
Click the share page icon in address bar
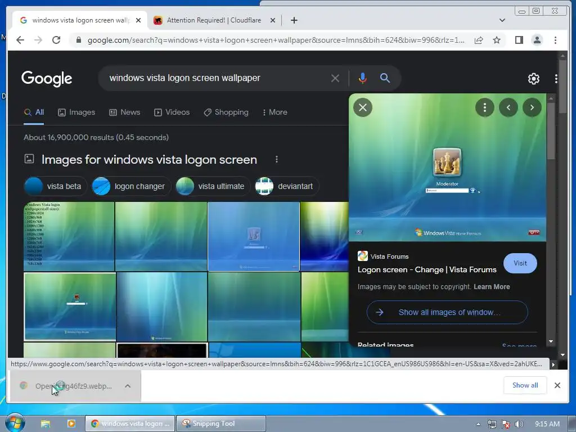479,40
